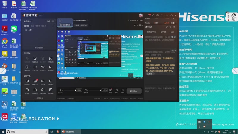Select the 我的场景 tab
The height and width of the screenshot is (134, 238).
[26, 26]
